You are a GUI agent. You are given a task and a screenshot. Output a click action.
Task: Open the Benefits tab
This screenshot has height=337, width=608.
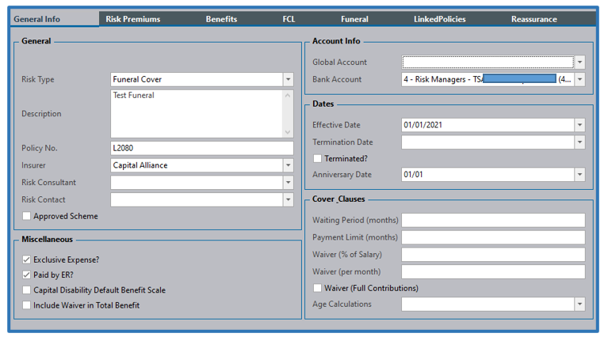point(221,19)
